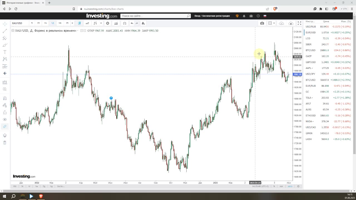This screenshot has height=200, width=356.
Task: Sort watchlist by Цена column header
Action: (x=326, y=21)
